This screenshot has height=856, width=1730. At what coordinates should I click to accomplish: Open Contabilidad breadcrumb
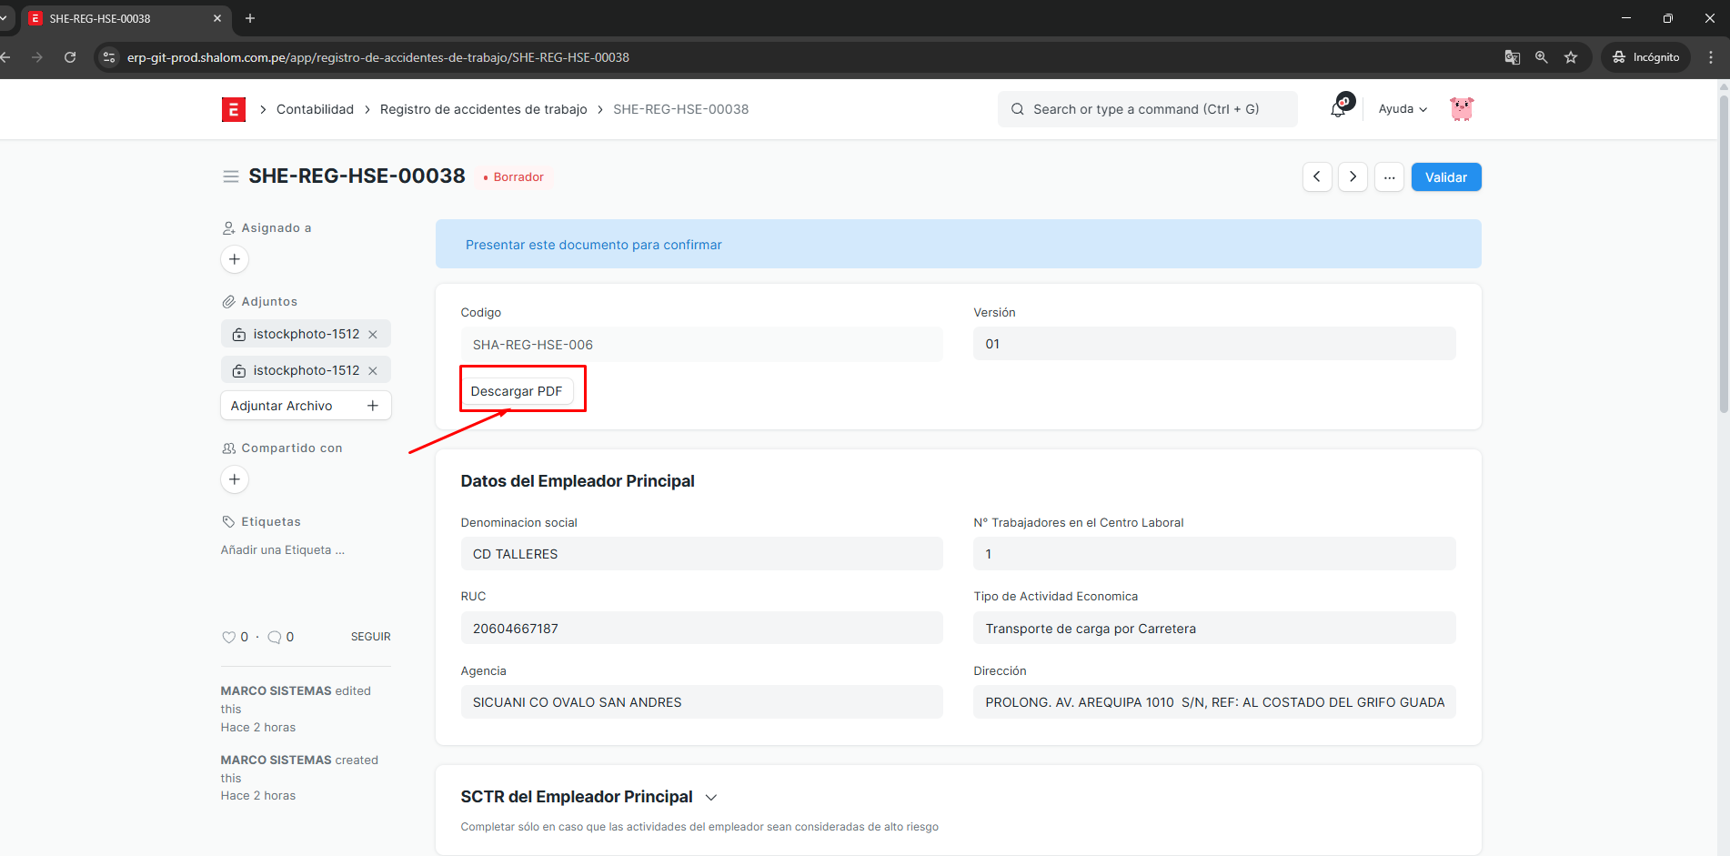pos(315,109)
